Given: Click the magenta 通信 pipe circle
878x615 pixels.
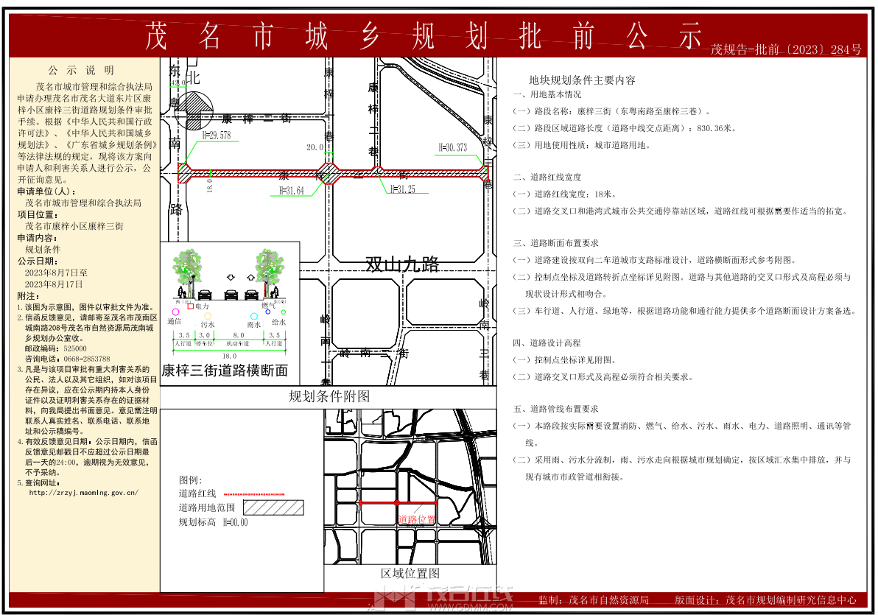Looking at the screenshot, I should [x=175, y=312].
